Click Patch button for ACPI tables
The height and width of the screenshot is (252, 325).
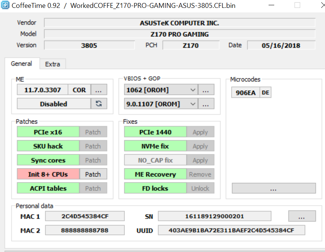pos(93,188)
